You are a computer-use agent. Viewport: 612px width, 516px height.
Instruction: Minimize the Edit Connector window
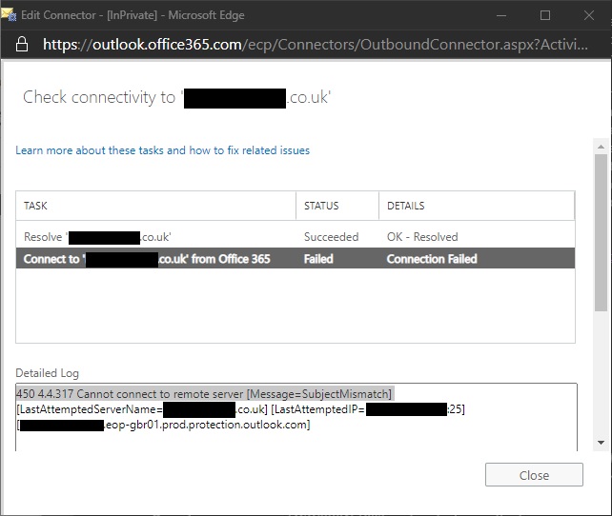click(500, 15)
